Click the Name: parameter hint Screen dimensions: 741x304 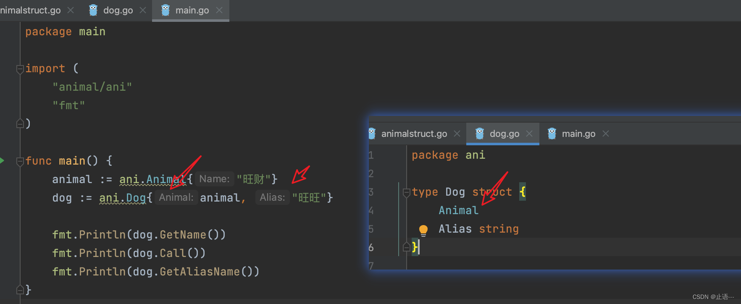[x=214, y=179]
